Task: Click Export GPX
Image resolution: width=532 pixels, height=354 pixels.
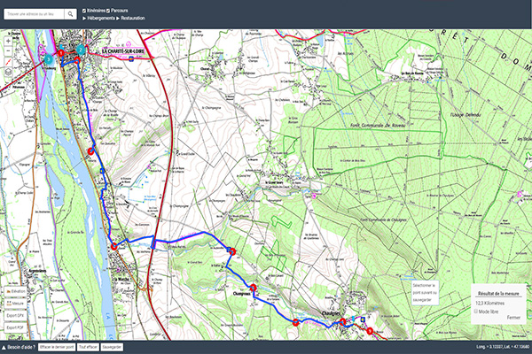Action: (x=17, y=315)
